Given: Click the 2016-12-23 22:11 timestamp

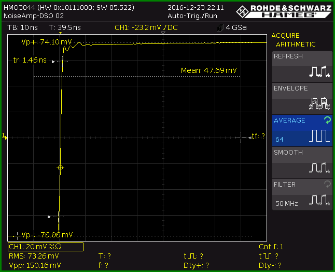Looking at the screenshot, I should coord(196,8).
